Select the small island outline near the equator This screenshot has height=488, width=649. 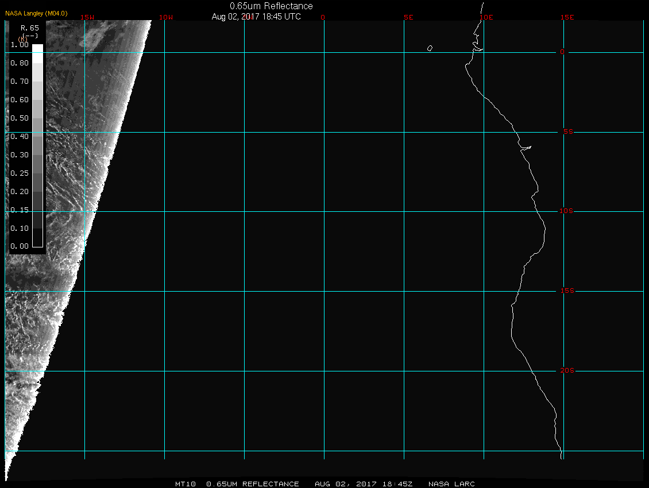click(430, 48)
